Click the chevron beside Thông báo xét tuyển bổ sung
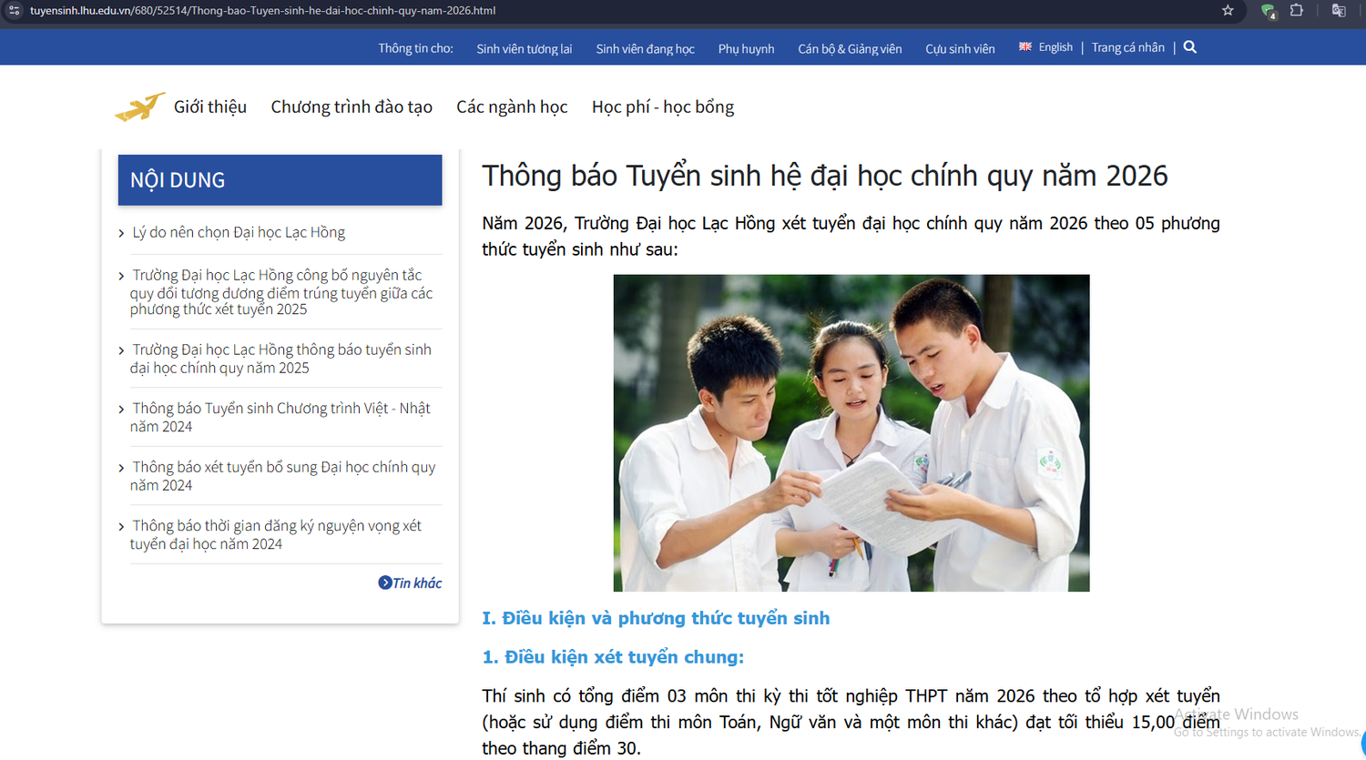The height and width of the screenshot is (760, 1366). coord(121,468)
